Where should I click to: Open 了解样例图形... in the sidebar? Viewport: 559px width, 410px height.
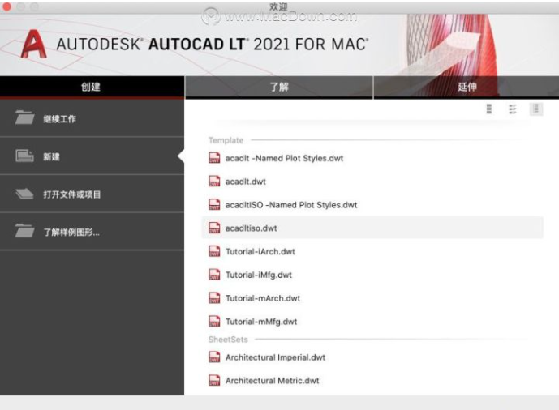92,232
